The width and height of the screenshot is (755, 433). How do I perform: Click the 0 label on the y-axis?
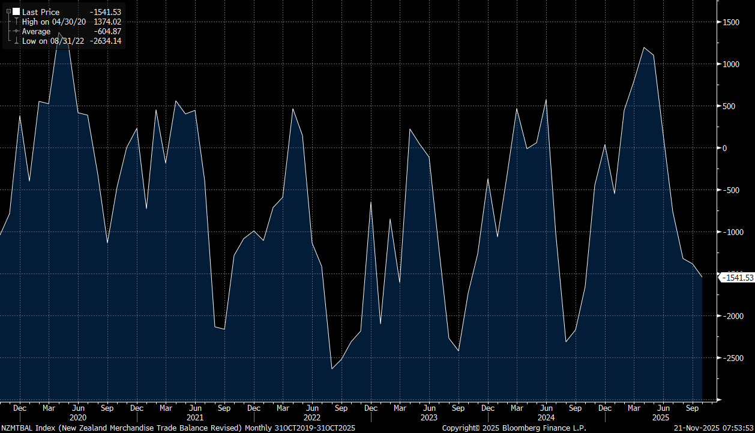click(x=724, y=148)
